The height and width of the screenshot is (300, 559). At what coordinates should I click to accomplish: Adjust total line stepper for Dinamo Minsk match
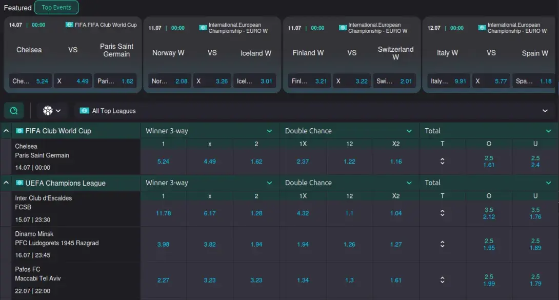[442, 245]
